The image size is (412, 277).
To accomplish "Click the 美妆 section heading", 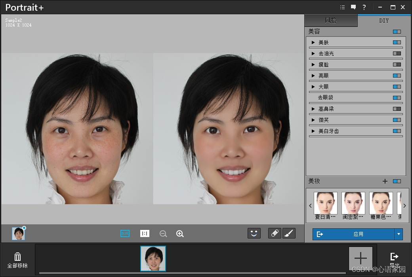I will coord(314,181).
